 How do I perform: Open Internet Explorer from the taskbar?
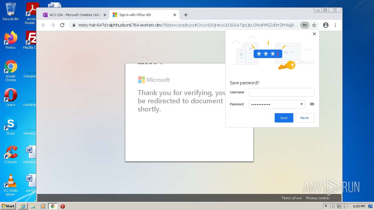(23, 206)
